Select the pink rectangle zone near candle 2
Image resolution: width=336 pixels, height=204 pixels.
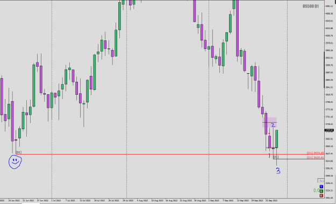point(269,122)
